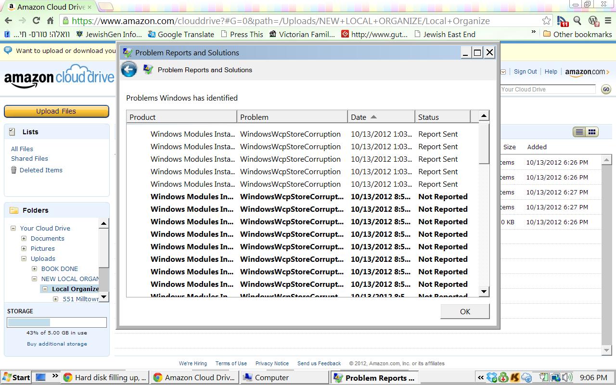Screen dimensions: 616x385
Task: Go to Chrome home page icon
Action: [x=50, y=20]
